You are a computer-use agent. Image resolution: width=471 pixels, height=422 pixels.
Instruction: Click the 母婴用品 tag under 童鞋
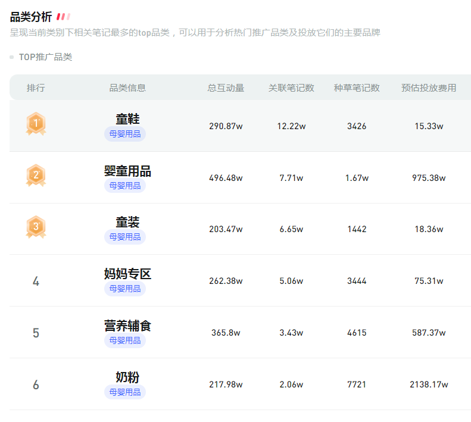point(125,134)
